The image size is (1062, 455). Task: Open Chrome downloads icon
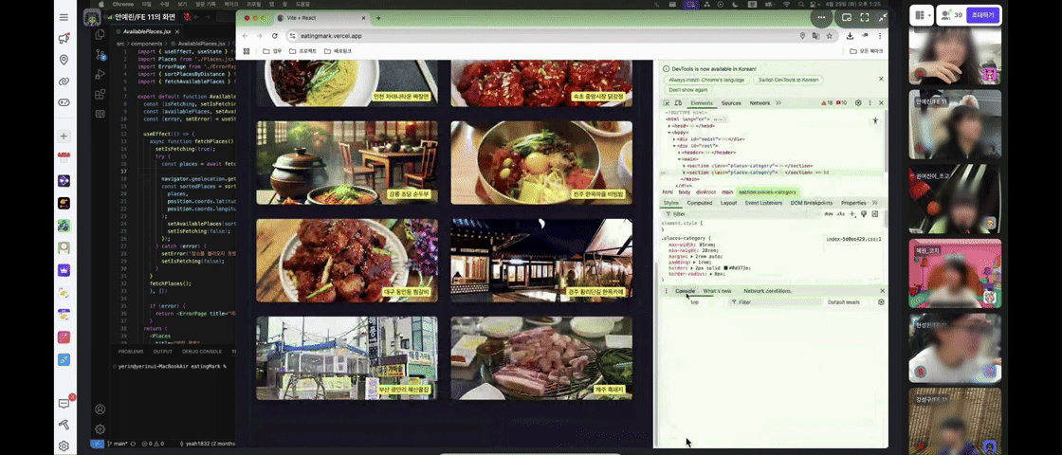tap(850, 36)
